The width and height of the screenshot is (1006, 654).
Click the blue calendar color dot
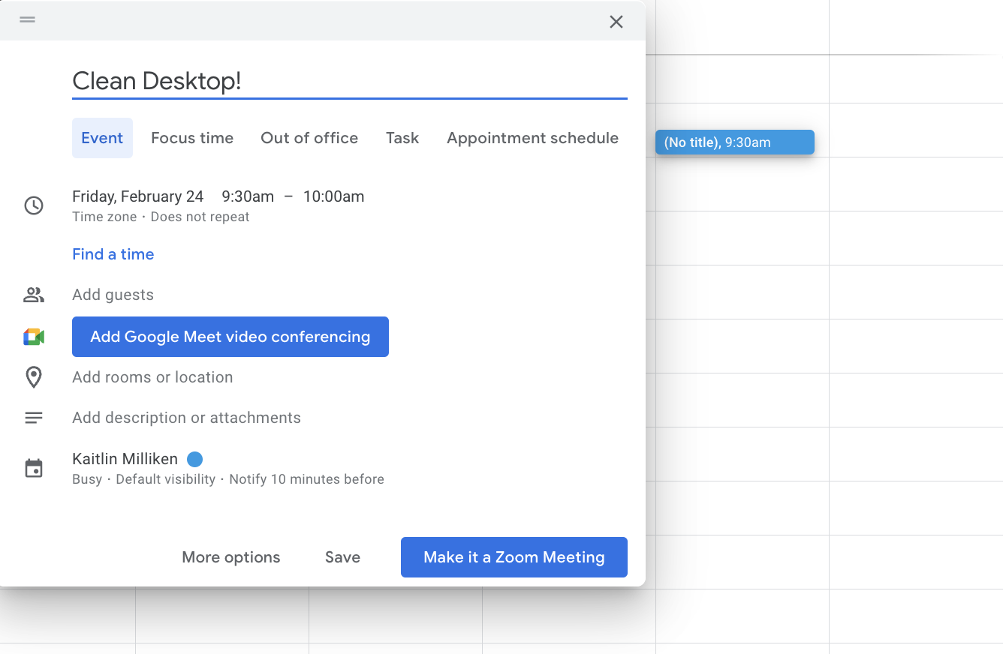coord(194,459)
